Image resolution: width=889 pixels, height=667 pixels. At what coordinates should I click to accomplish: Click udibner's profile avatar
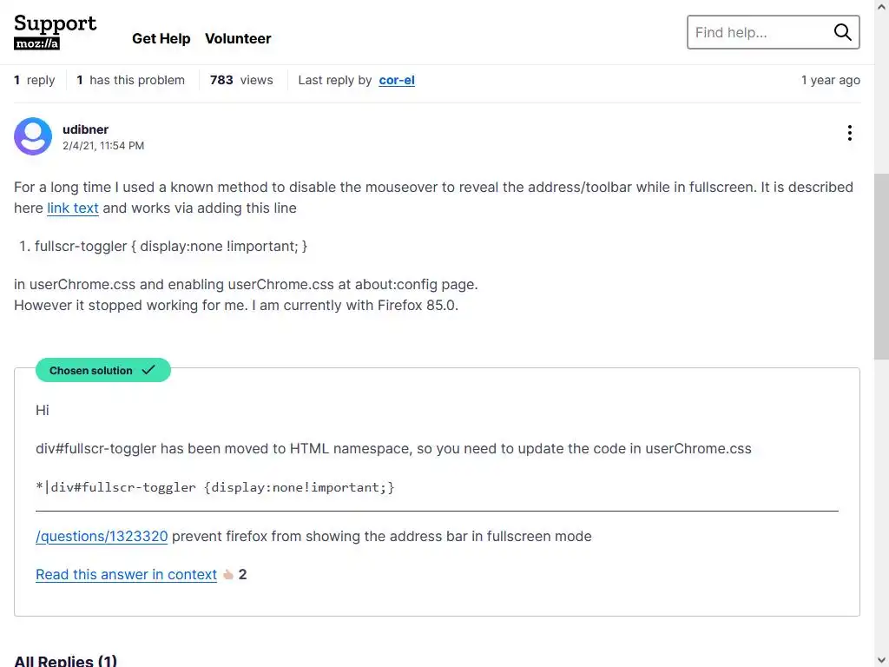33,136
